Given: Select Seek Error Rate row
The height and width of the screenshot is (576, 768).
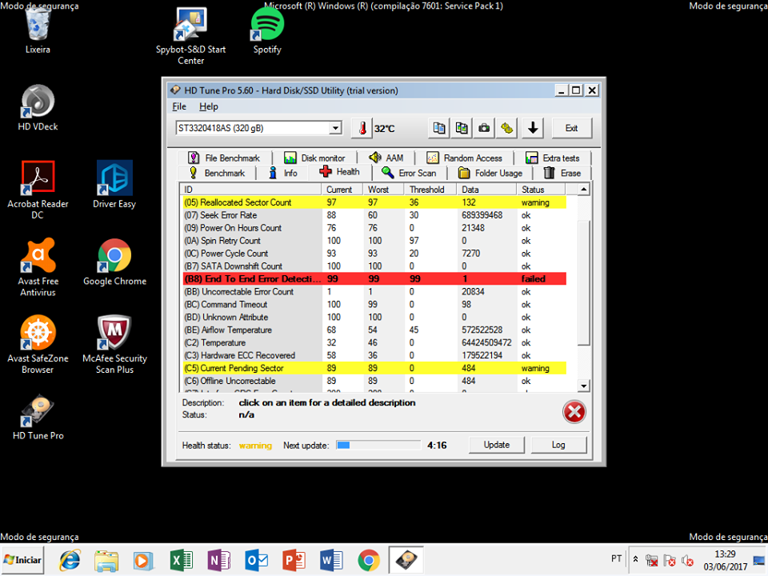Looking at the screenshot, I should point(374,215).
